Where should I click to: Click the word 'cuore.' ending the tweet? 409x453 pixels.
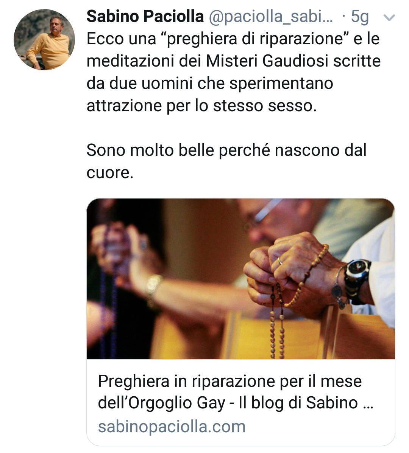point(110,173)
